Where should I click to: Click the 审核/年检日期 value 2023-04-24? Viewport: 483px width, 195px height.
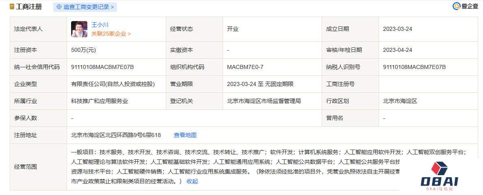pyautogui.click(x=398, y=50)
